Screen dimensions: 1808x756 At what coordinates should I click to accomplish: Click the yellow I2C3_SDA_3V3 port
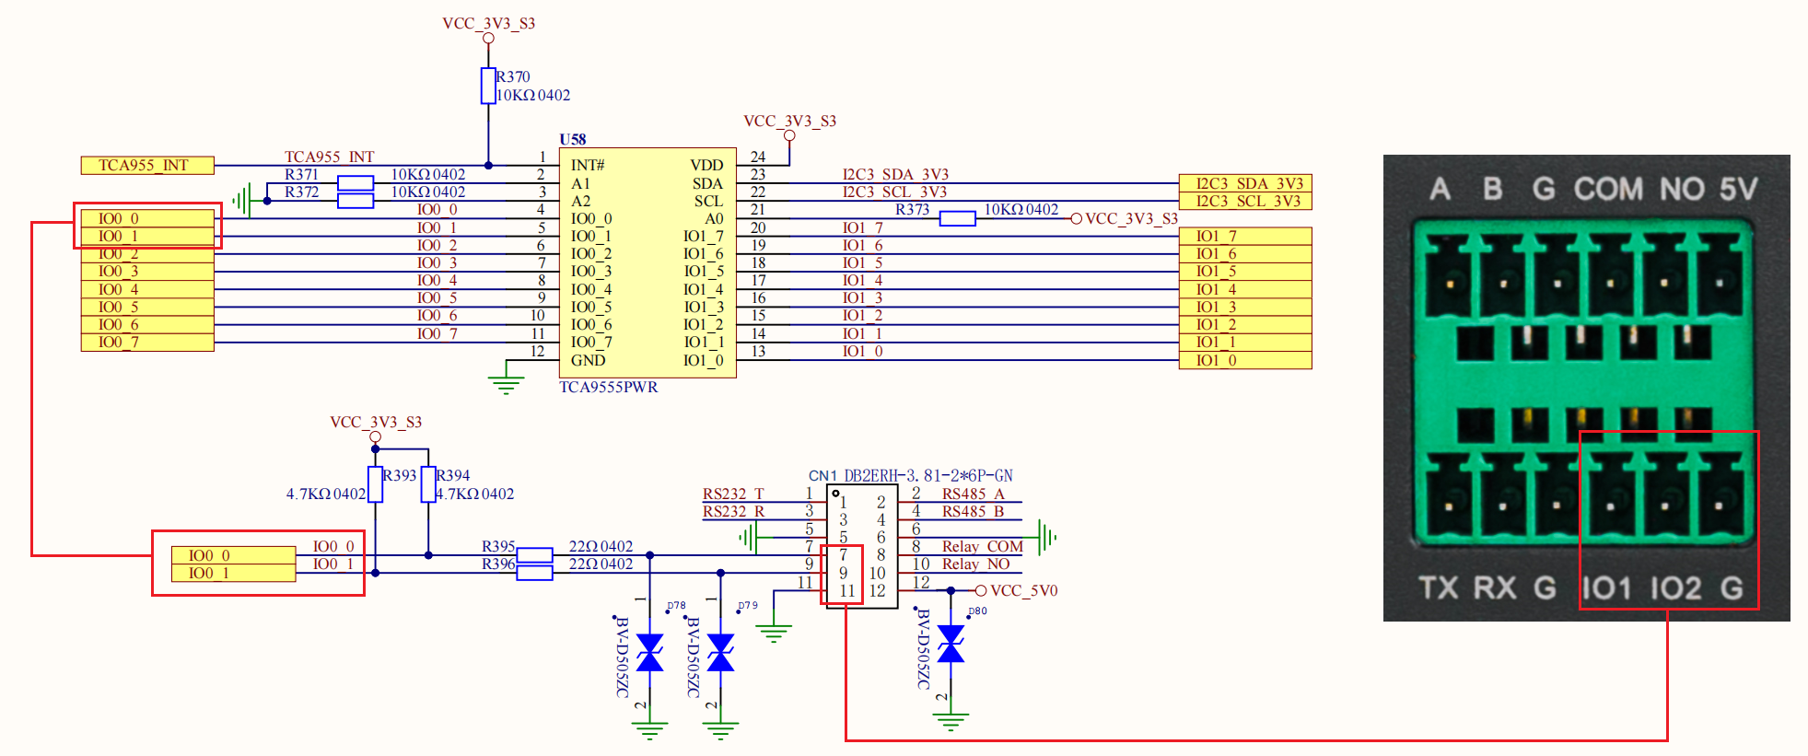(1245, 183)
